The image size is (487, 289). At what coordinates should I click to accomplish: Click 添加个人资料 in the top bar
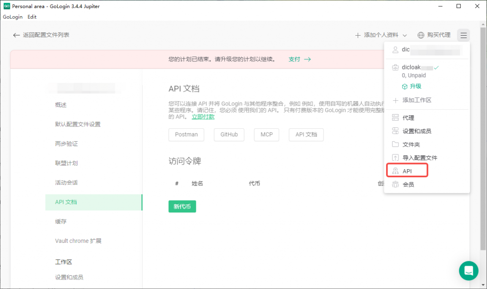click(381, 35)
